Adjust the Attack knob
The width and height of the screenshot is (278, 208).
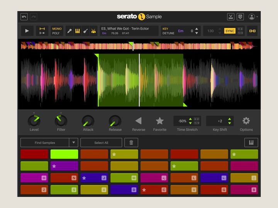click(x=88, y=121)
